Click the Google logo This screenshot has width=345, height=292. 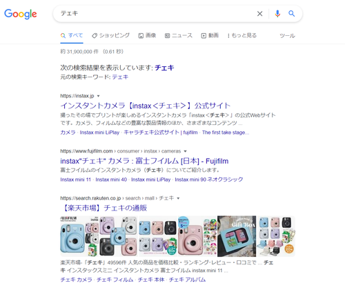pos(21,14)
